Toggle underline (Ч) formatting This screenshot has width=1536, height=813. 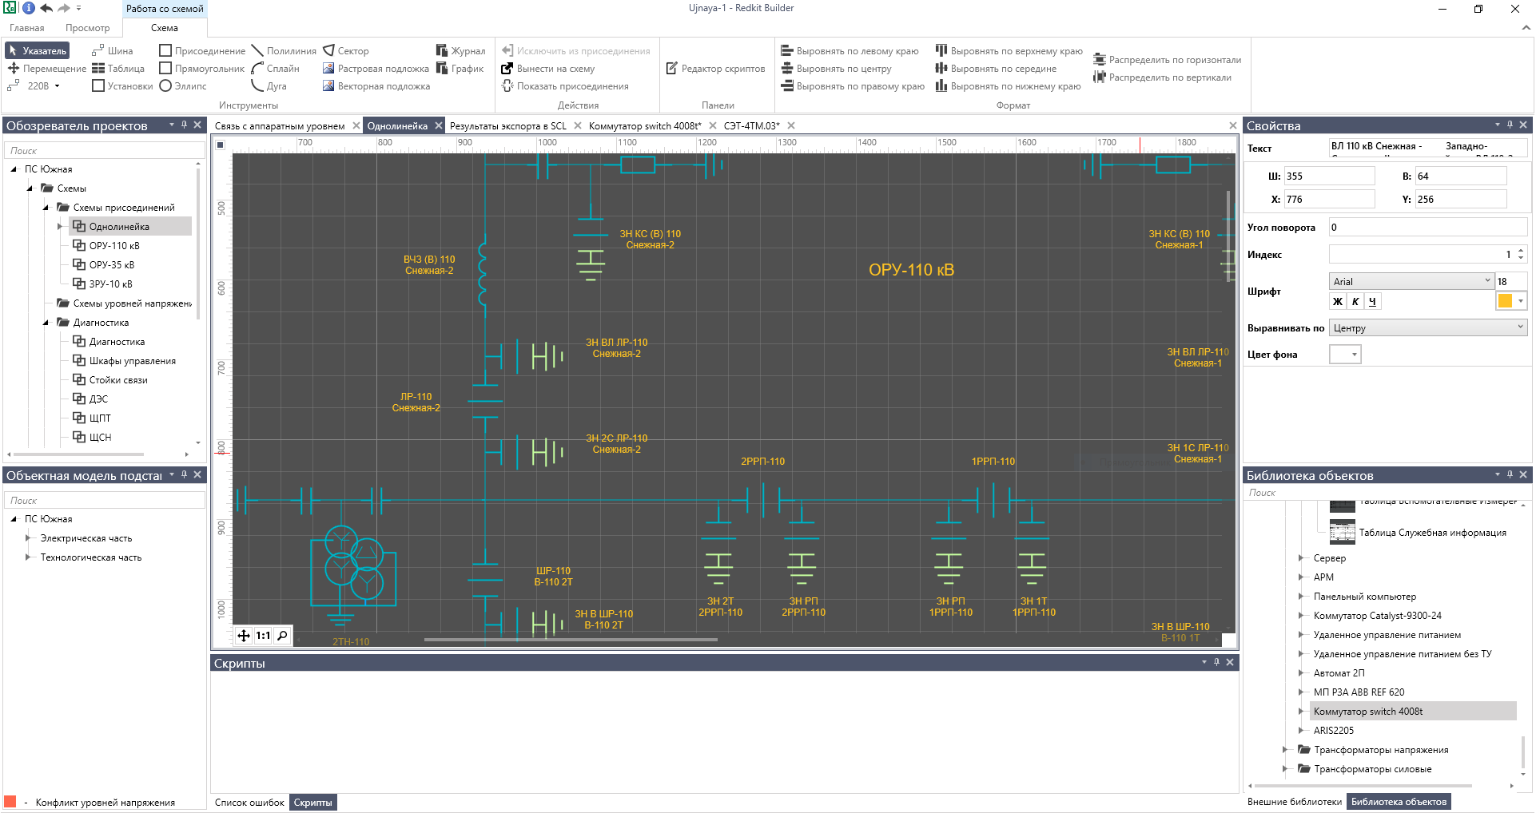(1372, 301)
